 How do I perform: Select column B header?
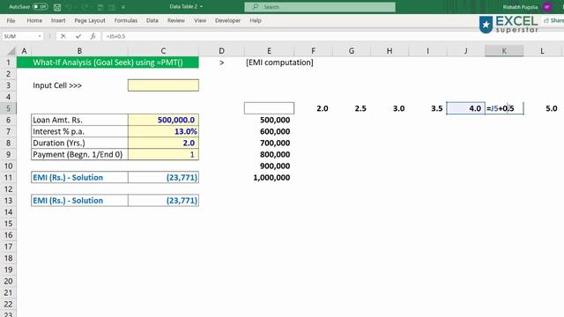(x=79, y=51)
